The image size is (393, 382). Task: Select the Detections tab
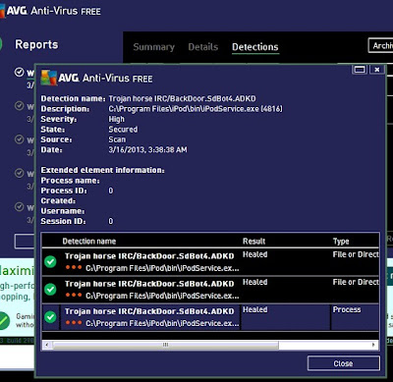[255, 47]
